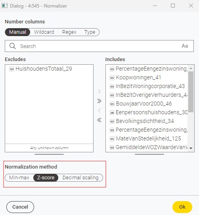Switch to Wildcard column selection tab
Viewport: 199px width, 215px height.
point(44,32)
